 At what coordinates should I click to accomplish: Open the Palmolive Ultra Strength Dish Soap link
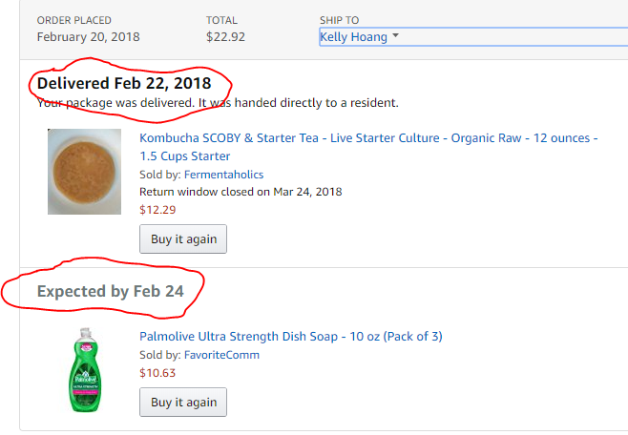pyautogui.click(x=290, y=336)
